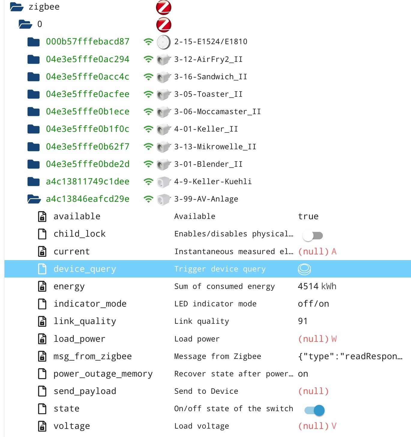Toggle the child_lock switch
411x437 pixels.
313,236
